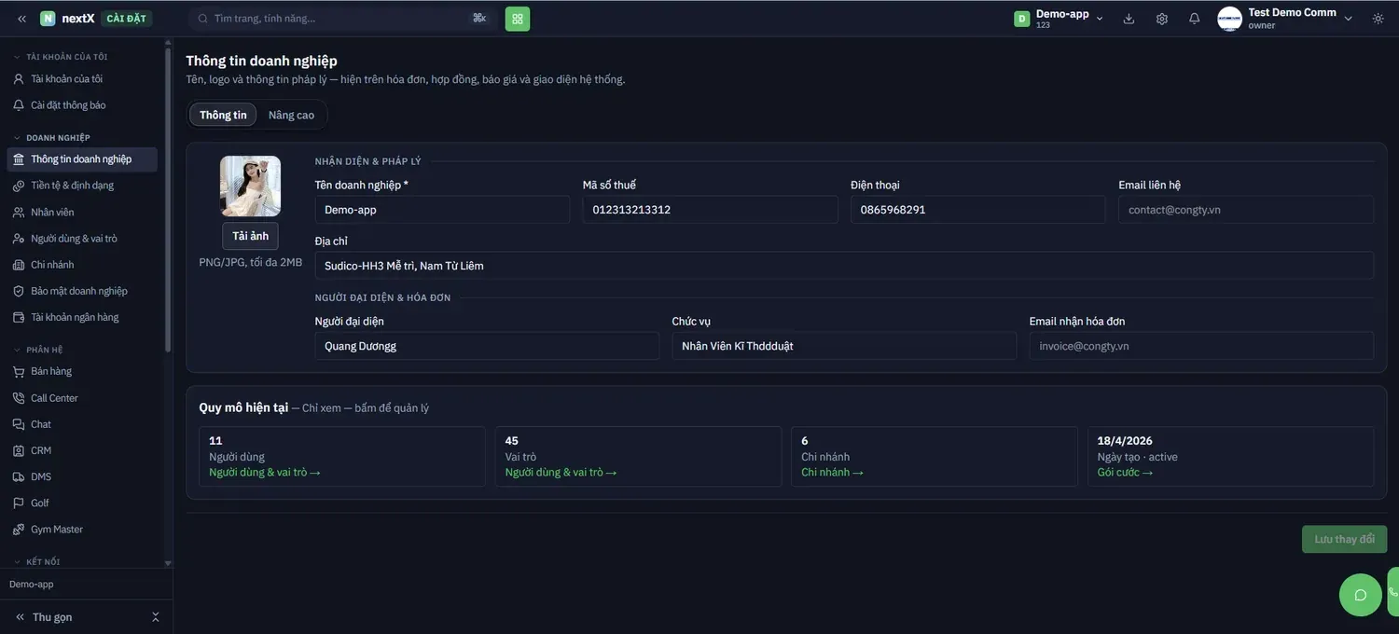Screen dimensions: 1399x634
Task: Go to Call Center in sidebar
Action: point(82,398)
